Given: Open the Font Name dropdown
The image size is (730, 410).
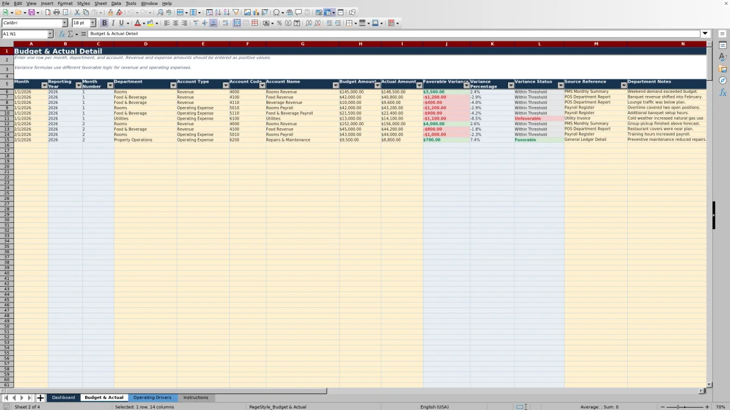Looking at the screenshot, I should [64, 23].
